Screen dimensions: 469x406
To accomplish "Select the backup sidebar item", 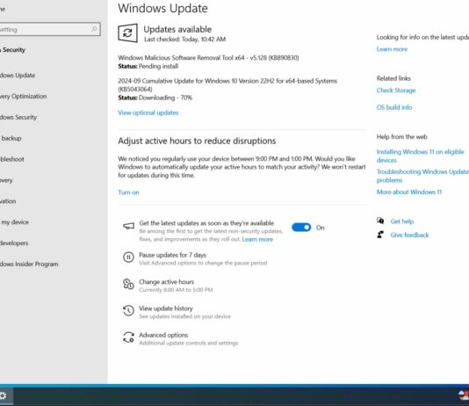I will click(x=11, y=138).
